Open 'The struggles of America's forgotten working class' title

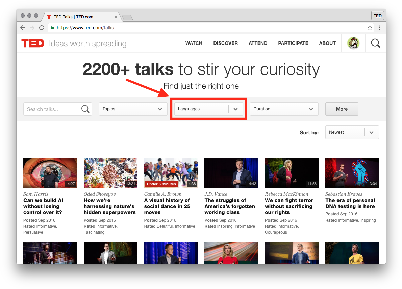click(230, 206)
